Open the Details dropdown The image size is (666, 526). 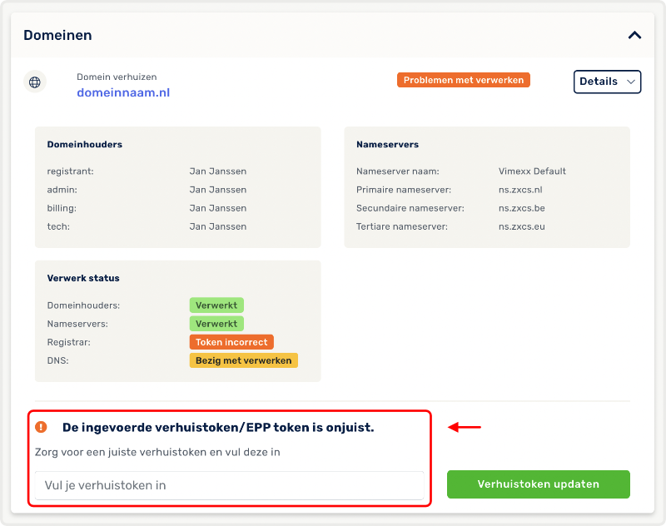coord(607,82)
